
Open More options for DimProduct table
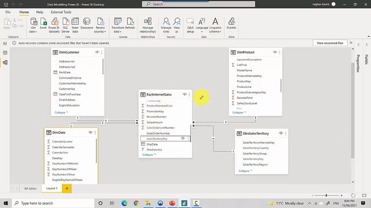pyautogui.click(x=279, y=52)
